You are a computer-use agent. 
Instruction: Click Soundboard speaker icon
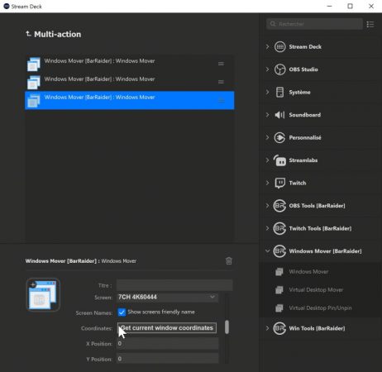[279, 115]
